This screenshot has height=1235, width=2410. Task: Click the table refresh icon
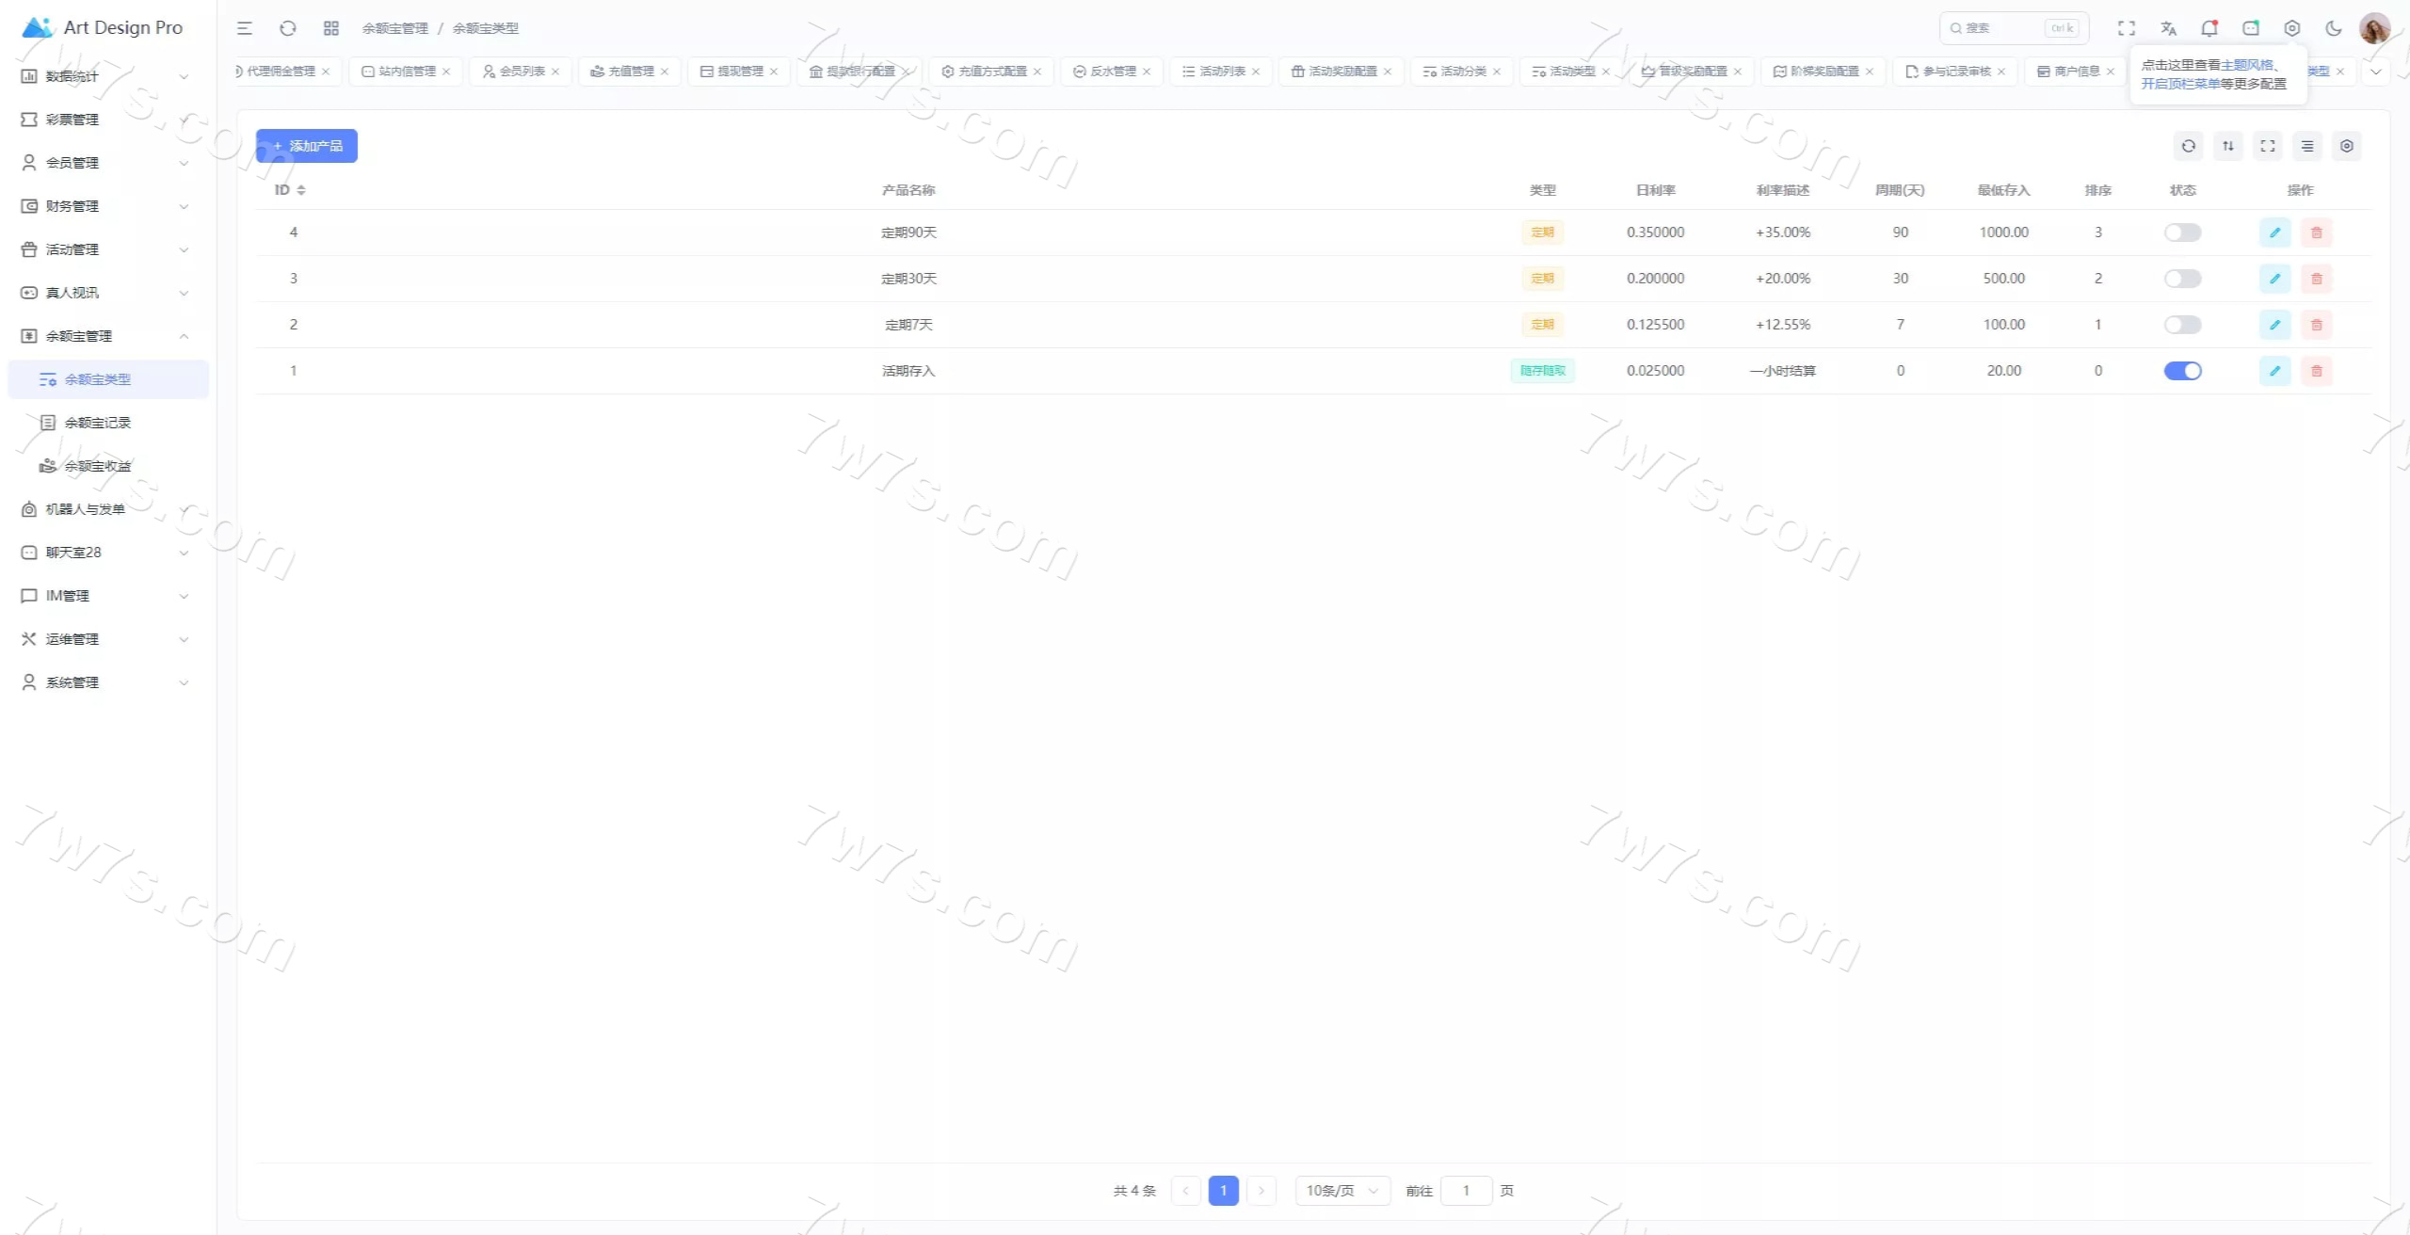coord(2188,146)
